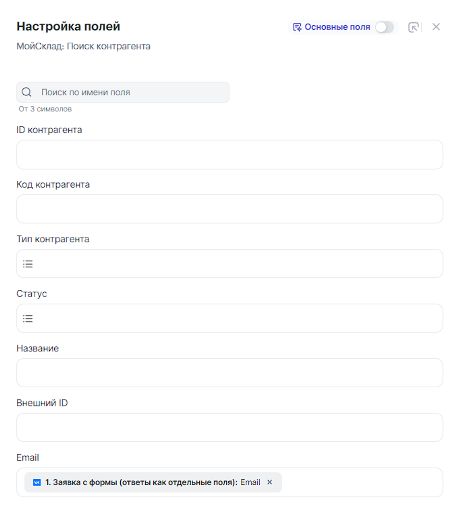Image resolution: width=464 pixels, height=505 pixels.
Task: Click the Внешний ID input field
Action: [x=230, y=428]
